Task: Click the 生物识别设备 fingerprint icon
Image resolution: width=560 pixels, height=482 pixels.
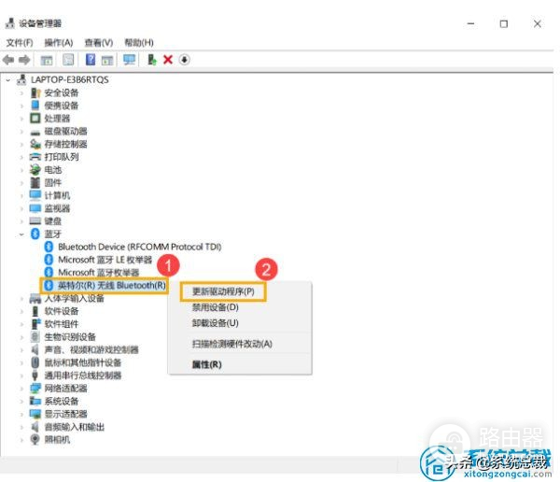Action: coord(35,337)
